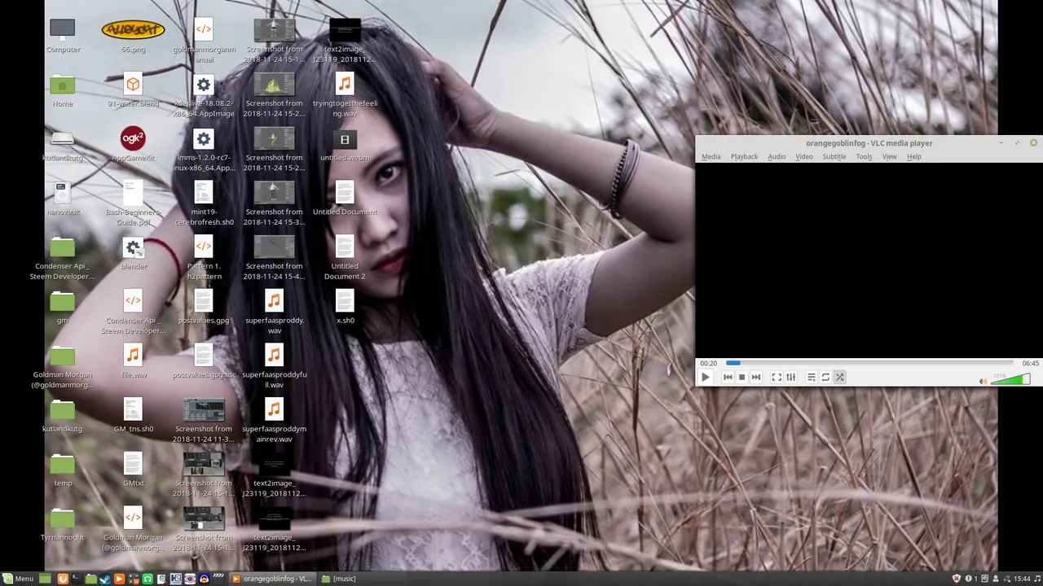Open network connections tray icon

(x=1007, y=579)
